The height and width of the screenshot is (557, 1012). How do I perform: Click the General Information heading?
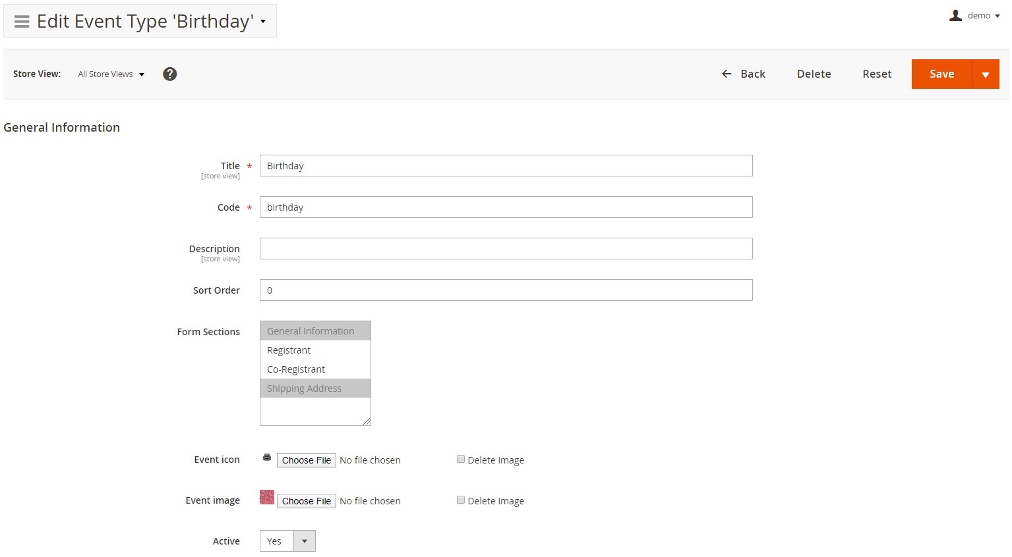click(x=61, y=127)
